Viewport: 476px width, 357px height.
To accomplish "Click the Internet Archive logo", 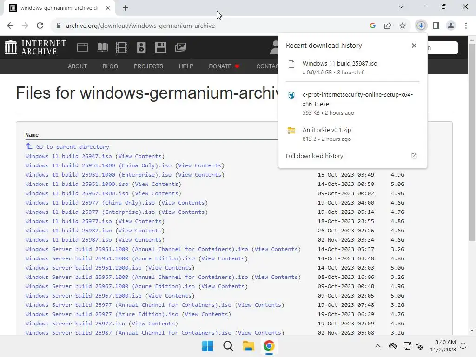I will click(35, 47).
